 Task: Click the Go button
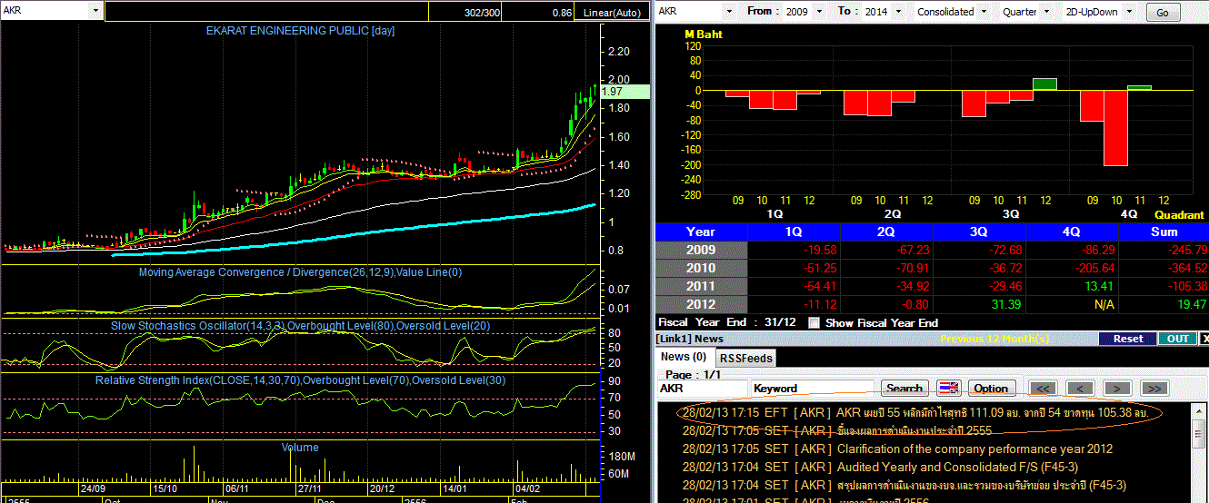pos(1163,13)
